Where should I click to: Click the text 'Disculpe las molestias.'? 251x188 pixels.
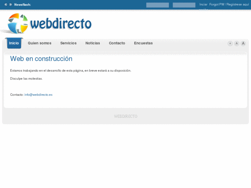pos(27,79)
